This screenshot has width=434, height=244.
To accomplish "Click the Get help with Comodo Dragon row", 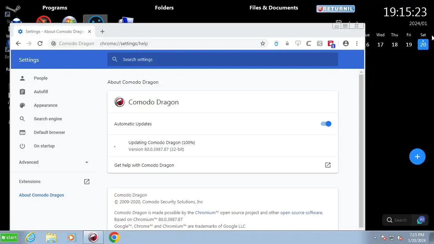I will coord(223,165).
